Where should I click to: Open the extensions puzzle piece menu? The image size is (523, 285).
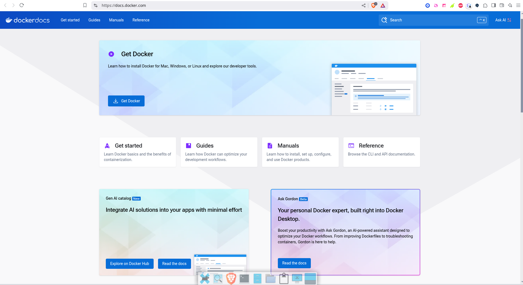pos(485,5)
